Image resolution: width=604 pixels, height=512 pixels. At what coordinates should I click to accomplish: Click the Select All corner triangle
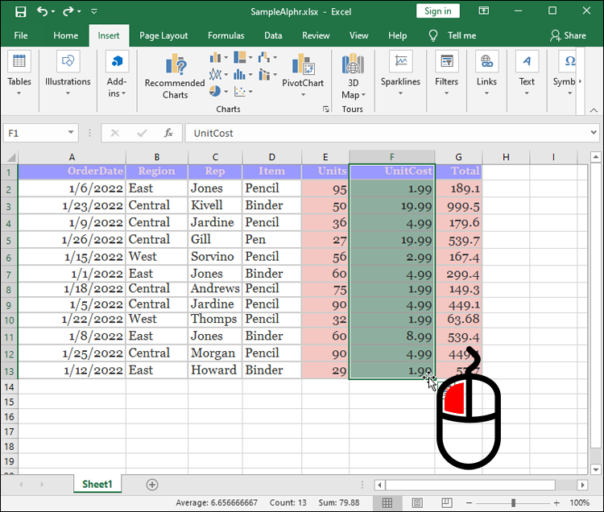[10, 157]
